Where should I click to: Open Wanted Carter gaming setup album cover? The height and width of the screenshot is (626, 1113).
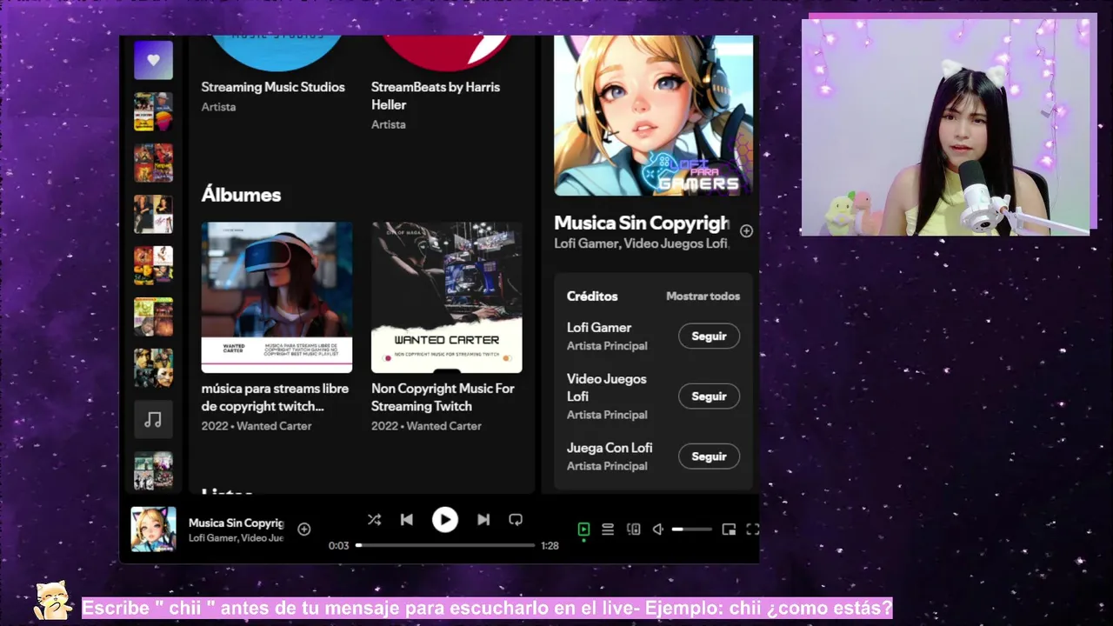[x=447, y=297]
